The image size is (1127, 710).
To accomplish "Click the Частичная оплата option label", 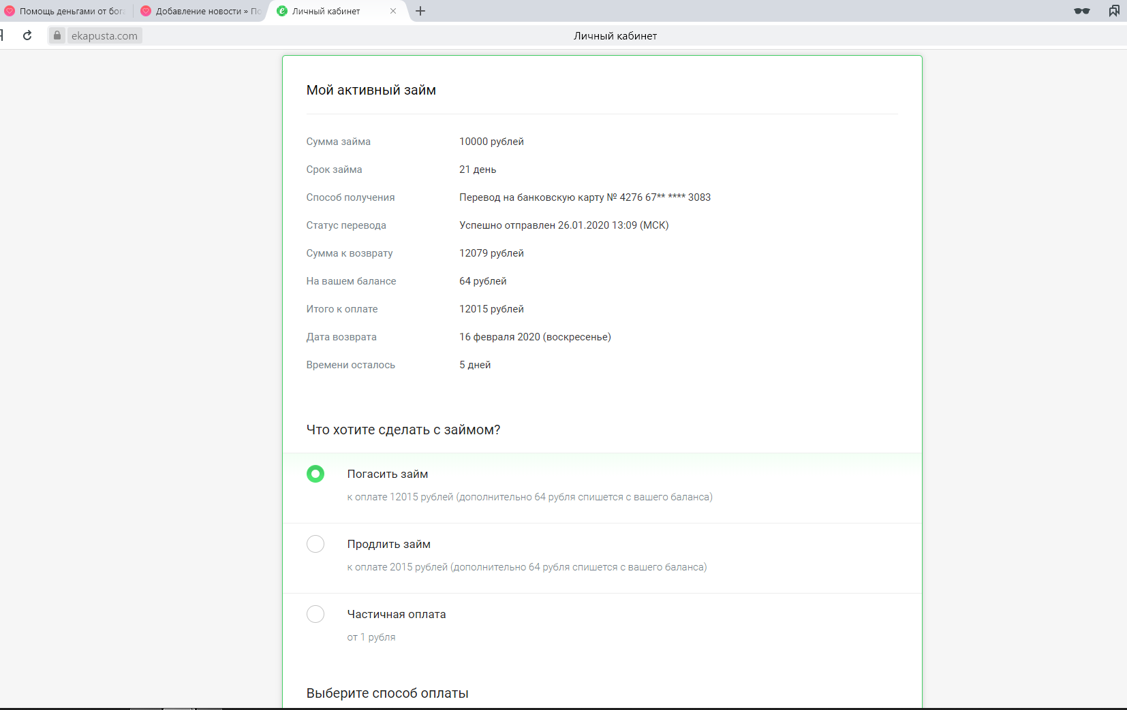I will [397, 615].
